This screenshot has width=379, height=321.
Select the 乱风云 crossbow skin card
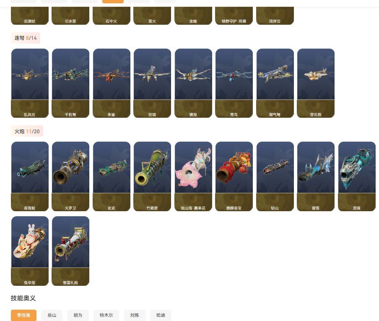[30, 83]
